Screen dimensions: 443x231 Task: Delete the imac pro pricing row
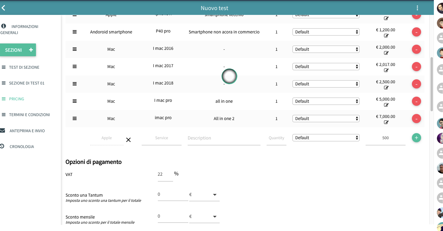[416, 119]
